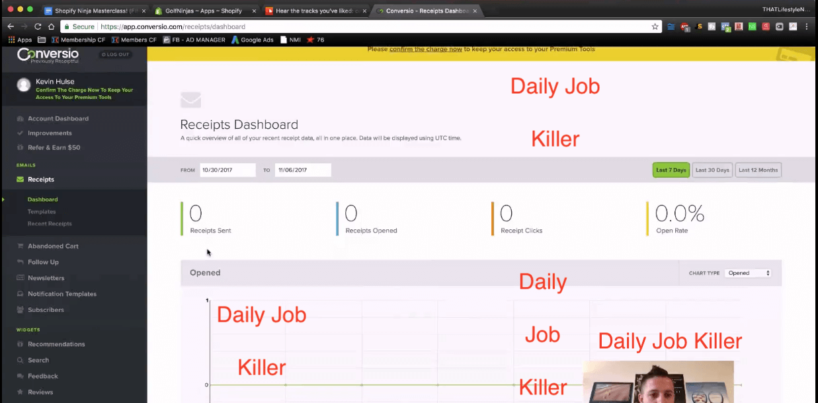Go back with browser back arrow
This screenshot has width=818, height=403.
11,26
